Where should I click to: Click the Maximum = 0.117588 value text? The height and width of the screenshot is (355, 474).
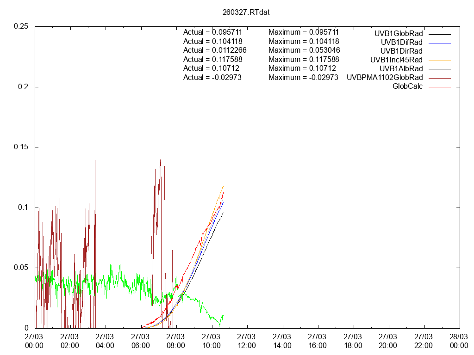[x=304, y=59]
